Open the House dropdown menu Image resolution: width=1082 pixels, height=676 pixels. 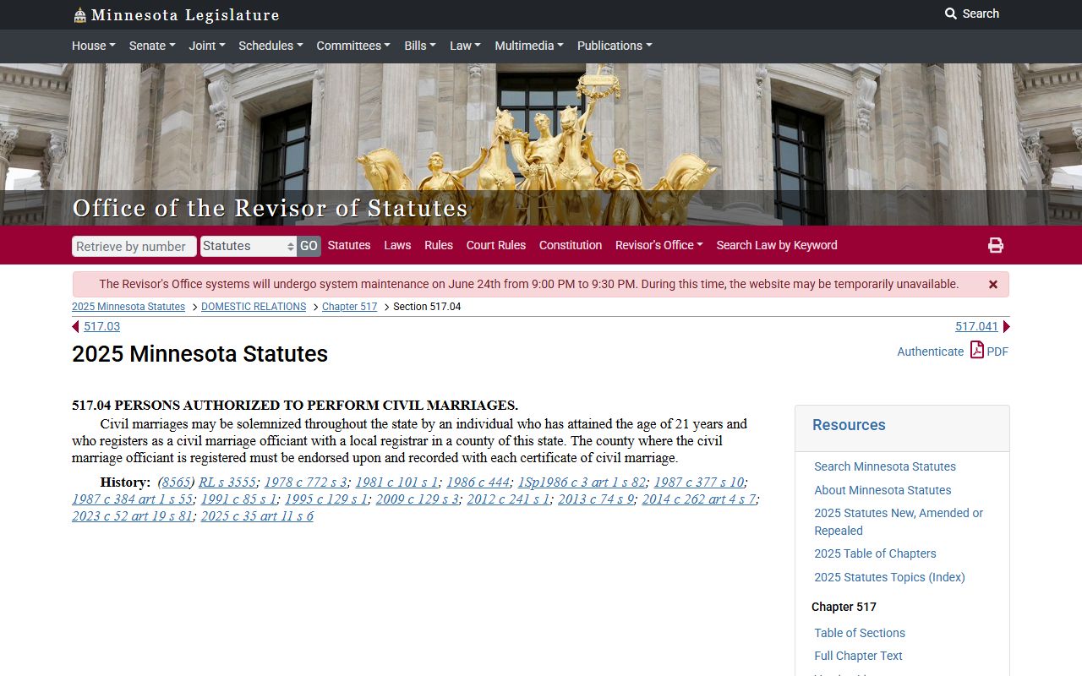[x=94, y=46]
